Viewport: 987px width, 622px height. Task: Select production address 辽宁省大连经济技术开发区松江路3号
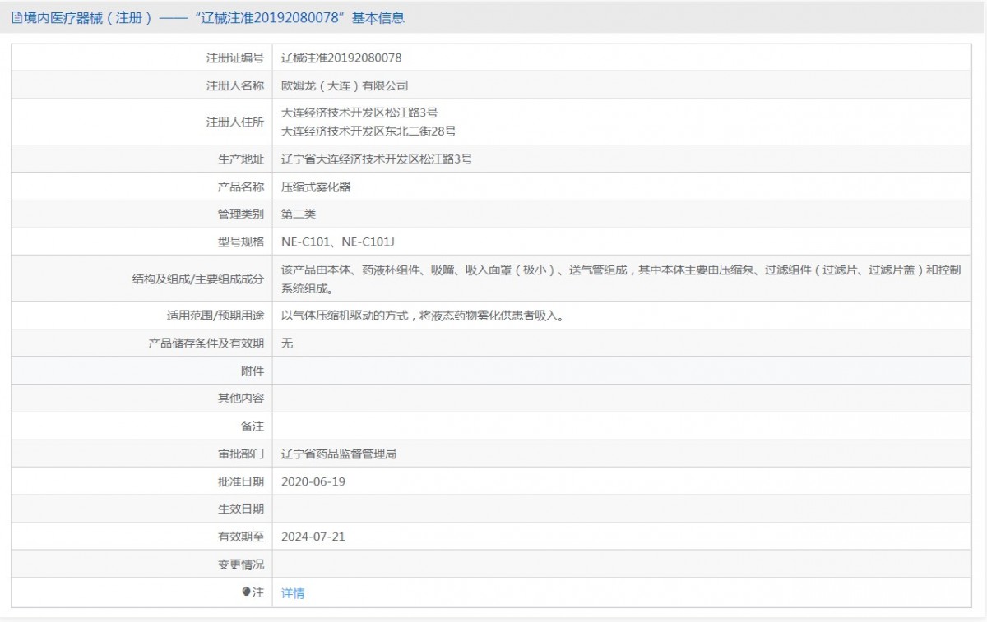[x=377, y=159]
